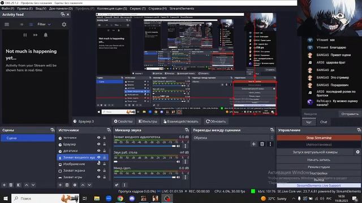Screen dimensions: 362x203
Task: Adjust Захват входного аудиопотока volume slider
Action: (x=145, y=146)
